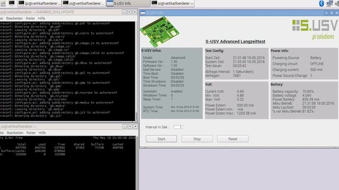
Task: Click the Max. Volt value 5.22
Action: point(240,99)
